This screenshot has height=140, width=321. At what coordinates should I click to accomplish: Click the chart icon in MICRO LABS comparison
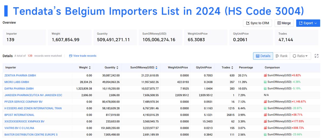pos(265,82)
